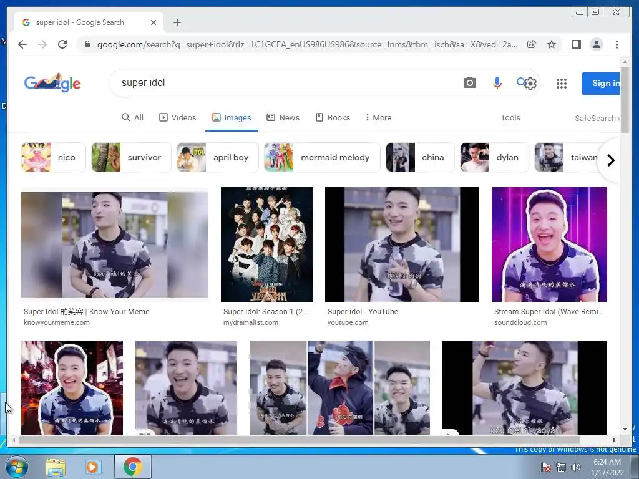The height and width of the screenshot is (479, 639).
Task: Open Super Idol Season 1 poster image
Action: tap(266, 244)
